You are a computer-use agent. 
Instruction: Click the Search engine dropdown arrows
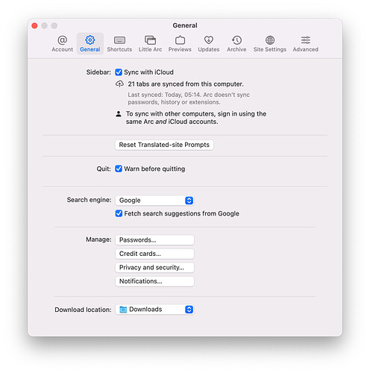[189, 201]
